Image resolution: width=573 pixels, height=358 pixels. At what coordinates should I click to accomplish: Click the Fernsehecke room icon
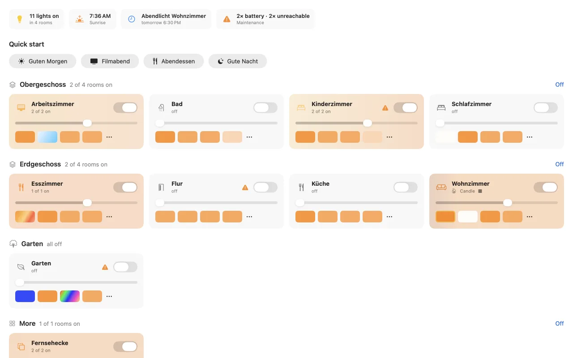pos(21,346)
